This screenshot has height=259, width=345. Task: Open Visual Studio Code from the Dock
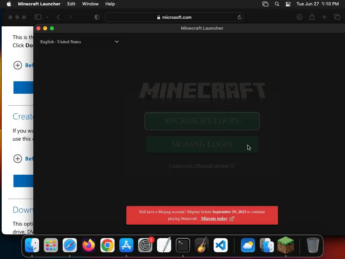(221, 245)
